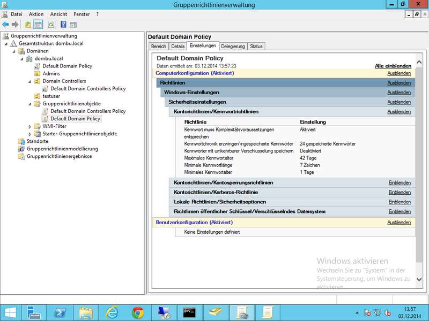Switch to the Bereich tab
The height and width of the screenshot is (321, 429).
pyautogui.click(x=159, y=47)
